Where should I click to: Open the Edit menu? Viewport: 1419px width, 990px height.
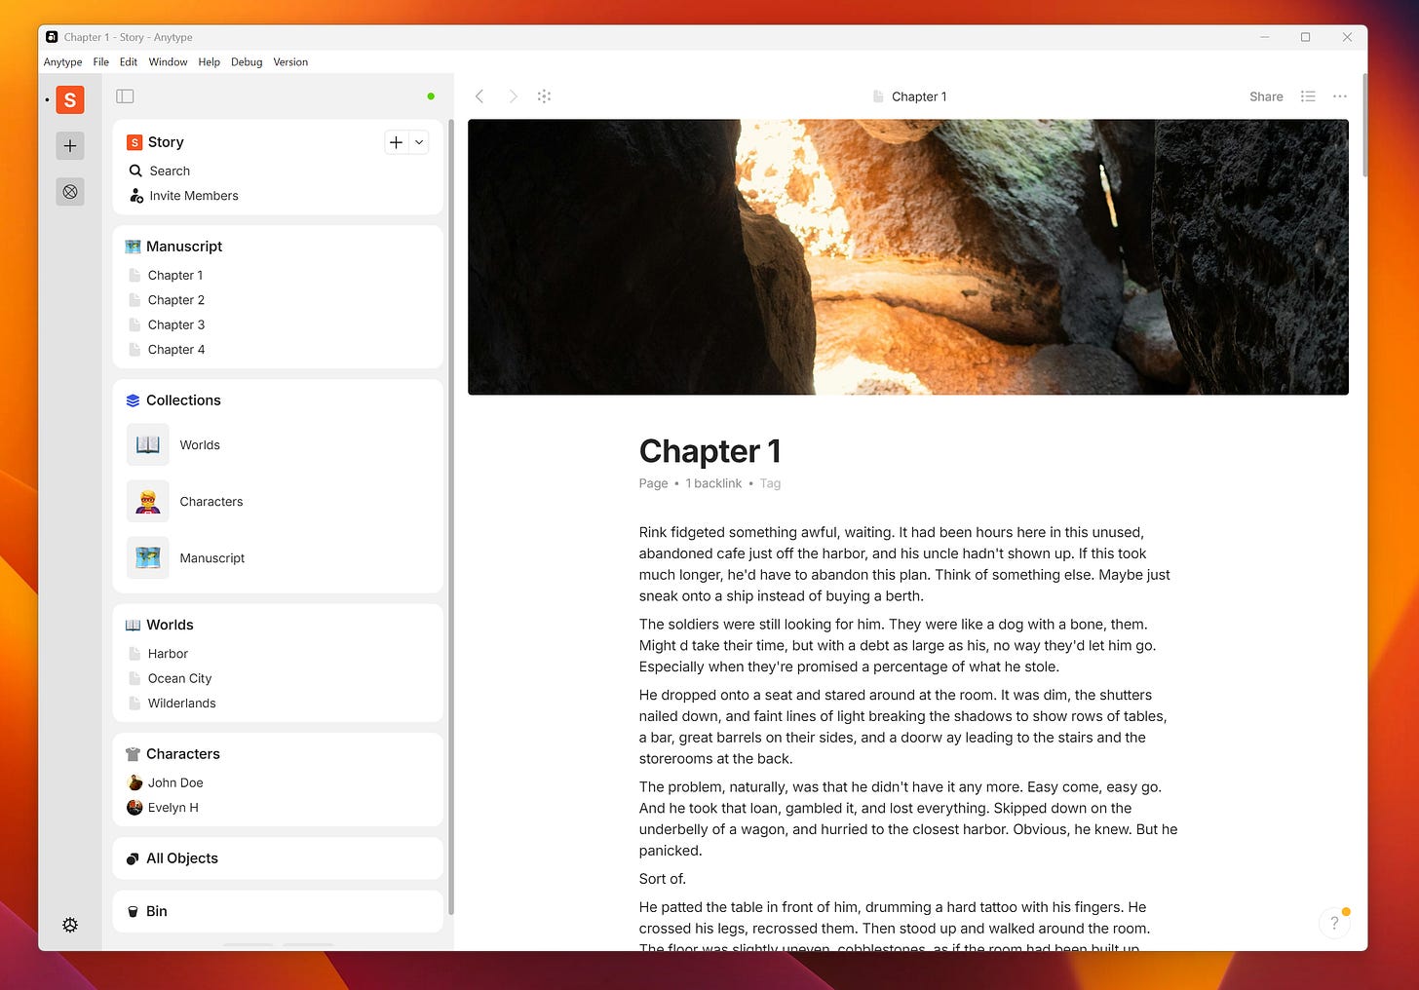(x=129, y=61)
